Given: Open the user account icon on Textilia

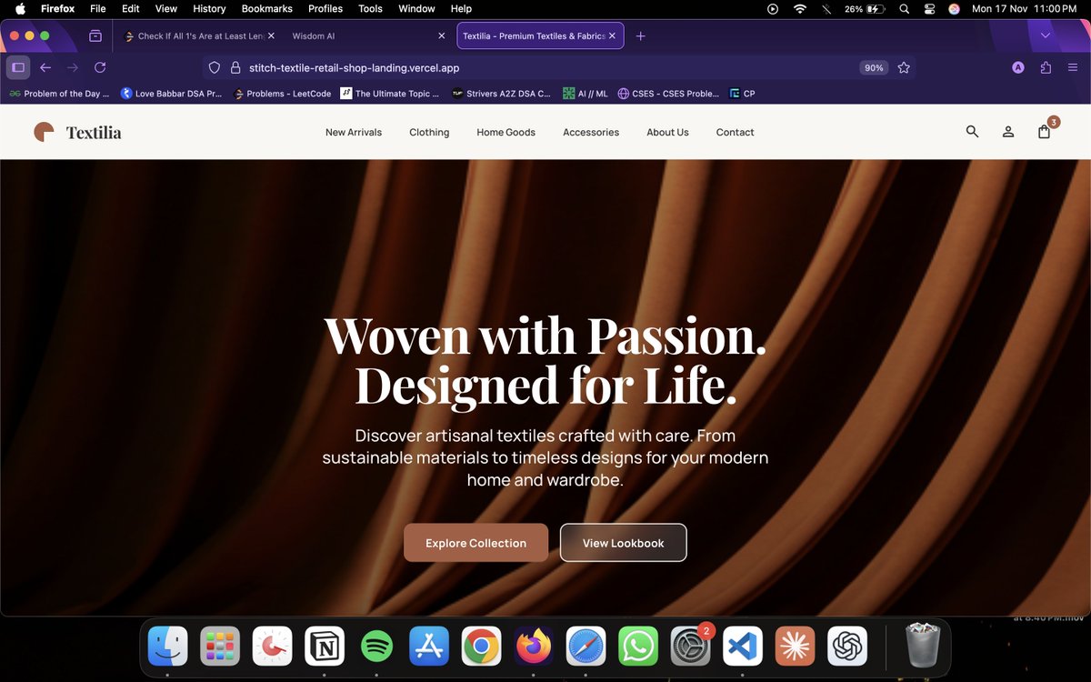Looking at the screenshot, I should (x=1008, y=132).
